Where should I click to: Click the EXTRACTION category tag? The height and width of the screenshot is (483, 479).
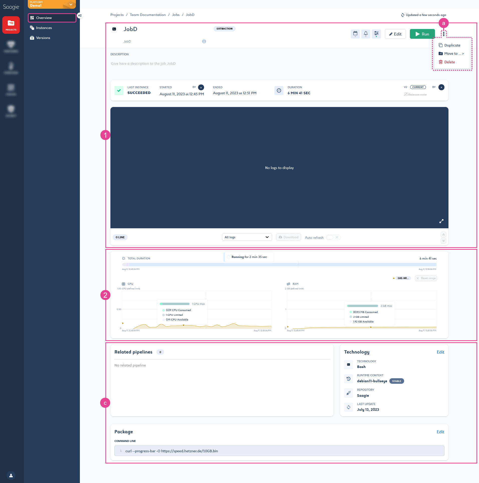(224, 29)
